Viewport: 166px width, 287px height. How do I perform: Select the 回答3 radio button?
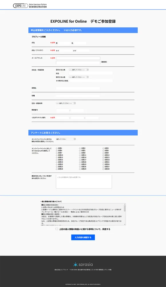103,148
